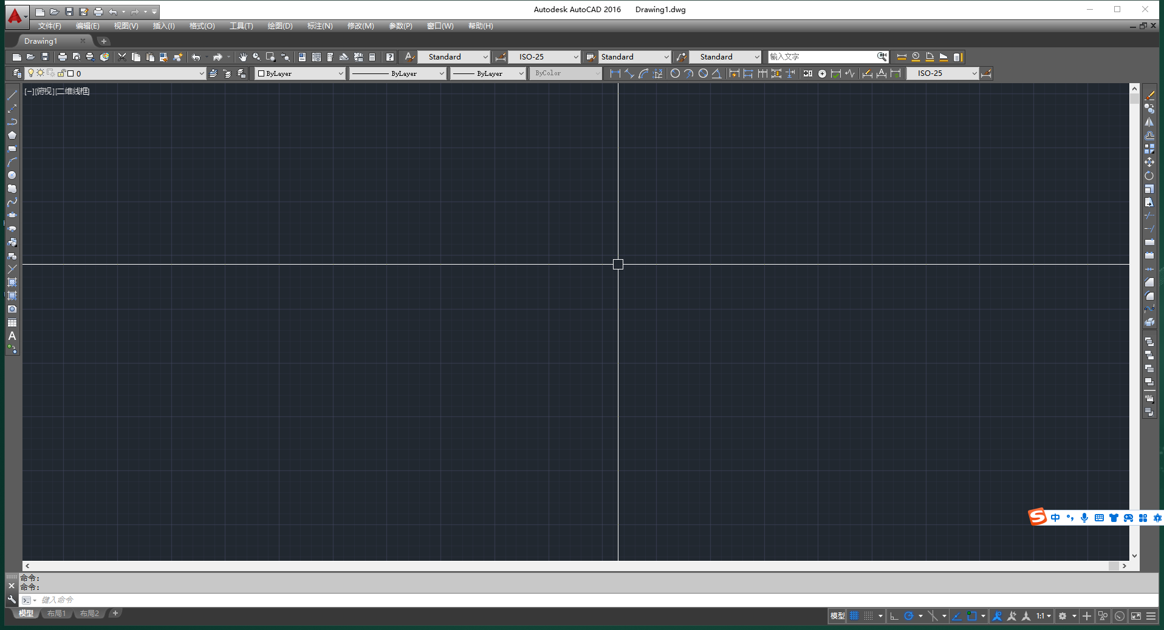Toggle grid display in status bar
1164x630 pixels.
(854, 616)
